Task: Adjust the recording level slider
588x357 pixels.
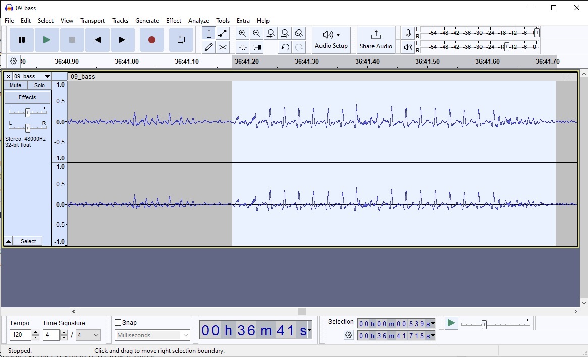Action: coord(537,33)
